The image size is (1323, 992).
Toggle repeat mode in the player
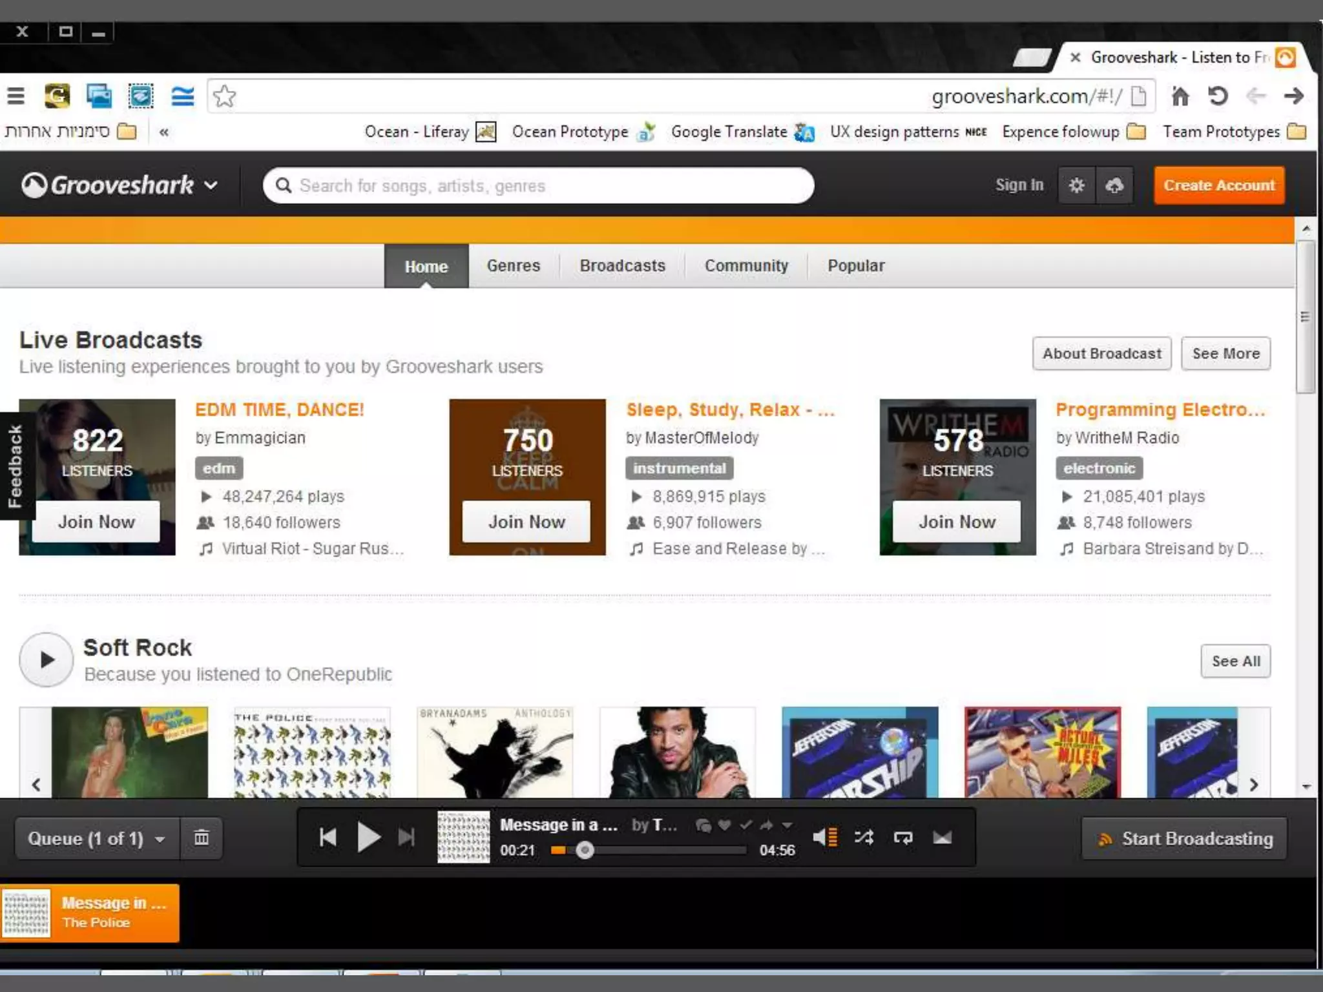point(902,838)
